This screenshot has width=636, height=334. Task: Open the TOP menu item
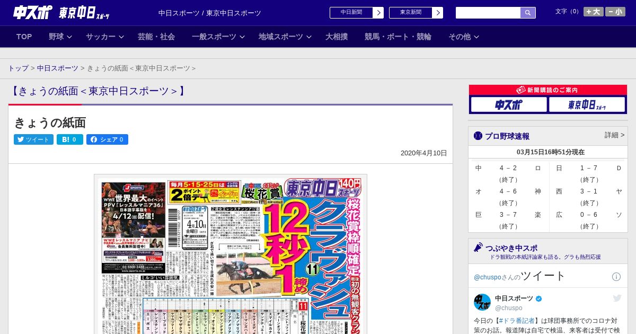(x=24, y=37)
